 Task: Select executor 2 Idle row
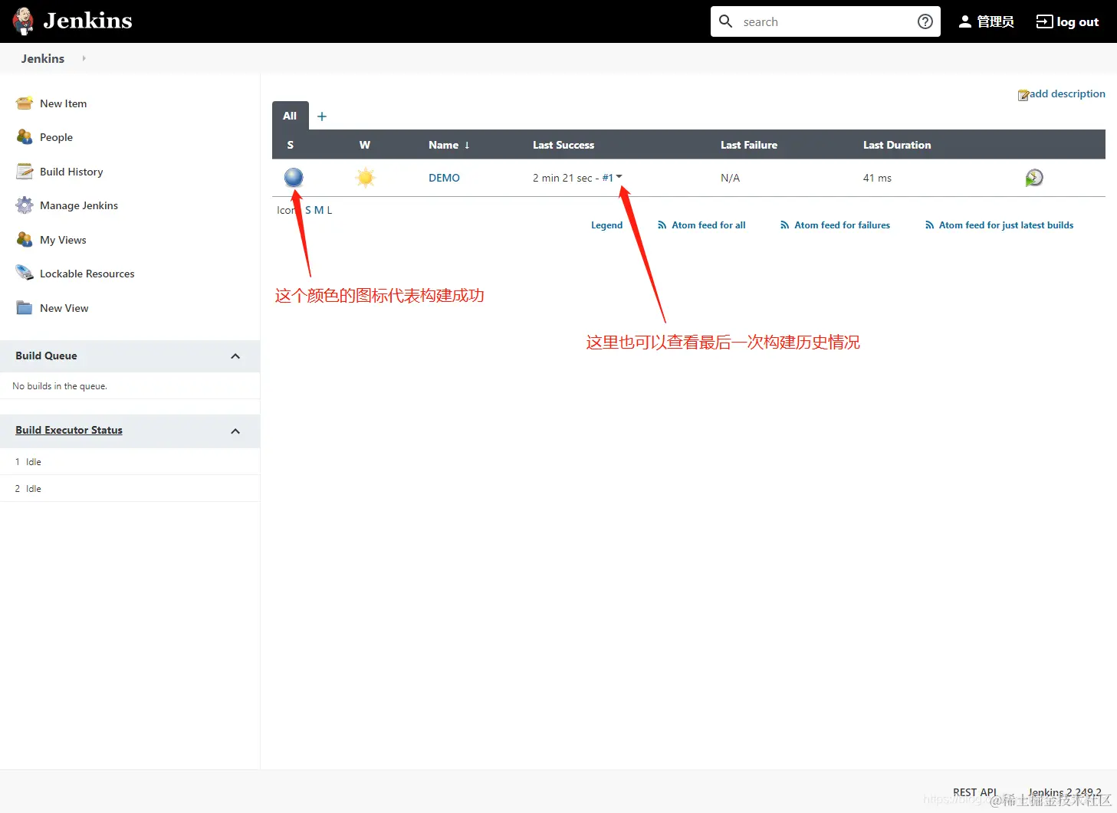click(130, 489)
